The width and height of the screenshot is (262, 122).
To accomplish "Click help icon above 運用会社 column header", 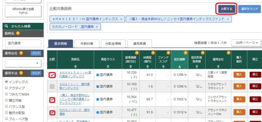I will [229, 53].
